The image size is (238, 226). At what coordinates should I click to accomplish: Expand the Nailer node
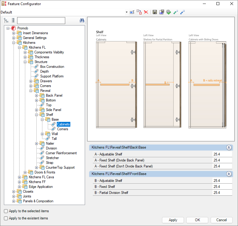[x=36, y=143]
